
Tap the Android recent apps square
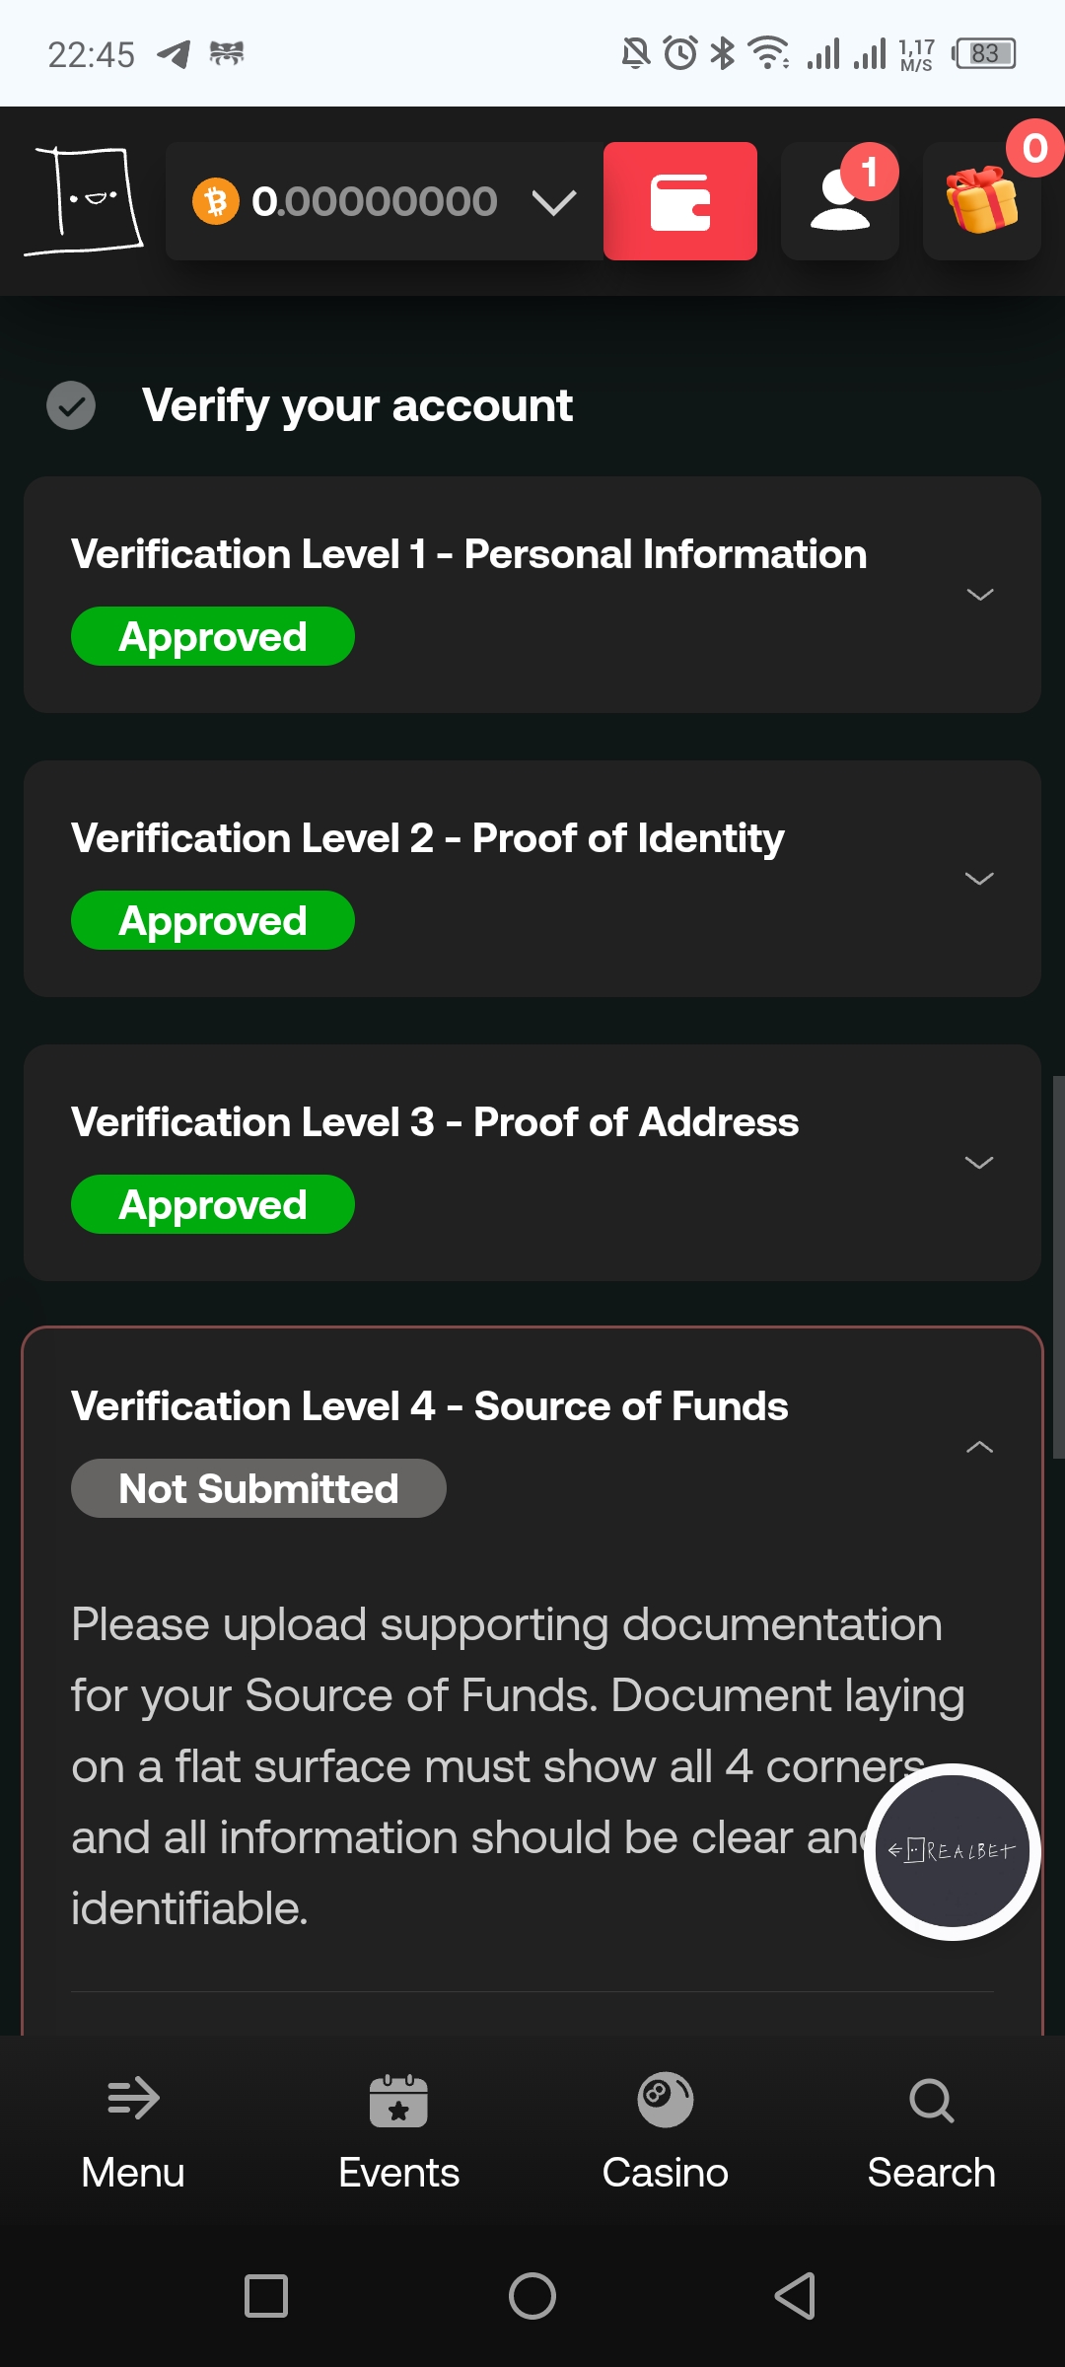[266, 2296]
